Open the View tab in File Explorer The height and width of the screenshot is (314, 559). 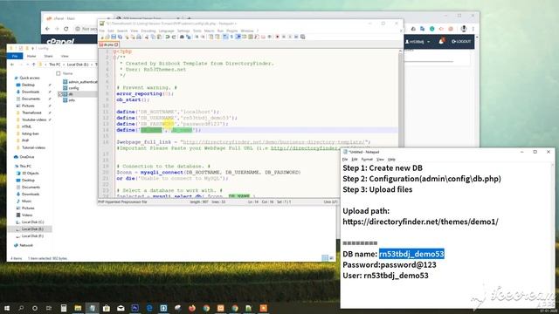tap(65, 56)
